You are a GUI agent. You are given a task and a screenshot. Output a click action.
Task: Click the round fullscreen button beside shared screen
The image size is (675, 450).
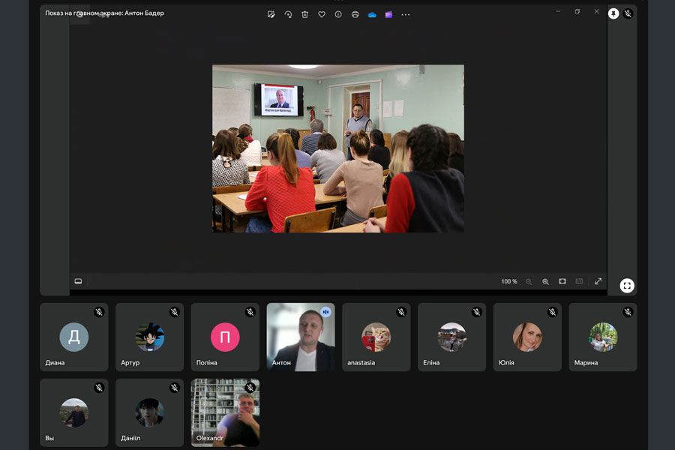(627, 285)
